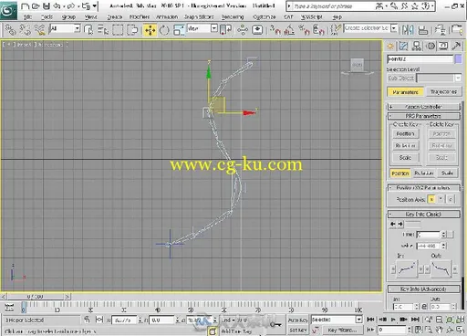Open the Modify command panel tab
467x336 pixels.
(x=403, y=47)
